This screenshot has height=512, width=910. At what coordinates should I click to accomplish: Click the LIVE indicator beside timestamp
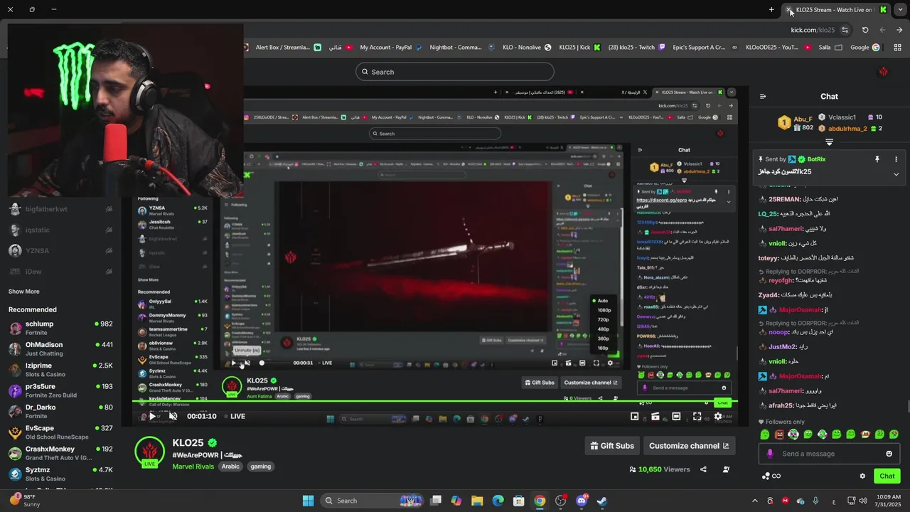235,416
